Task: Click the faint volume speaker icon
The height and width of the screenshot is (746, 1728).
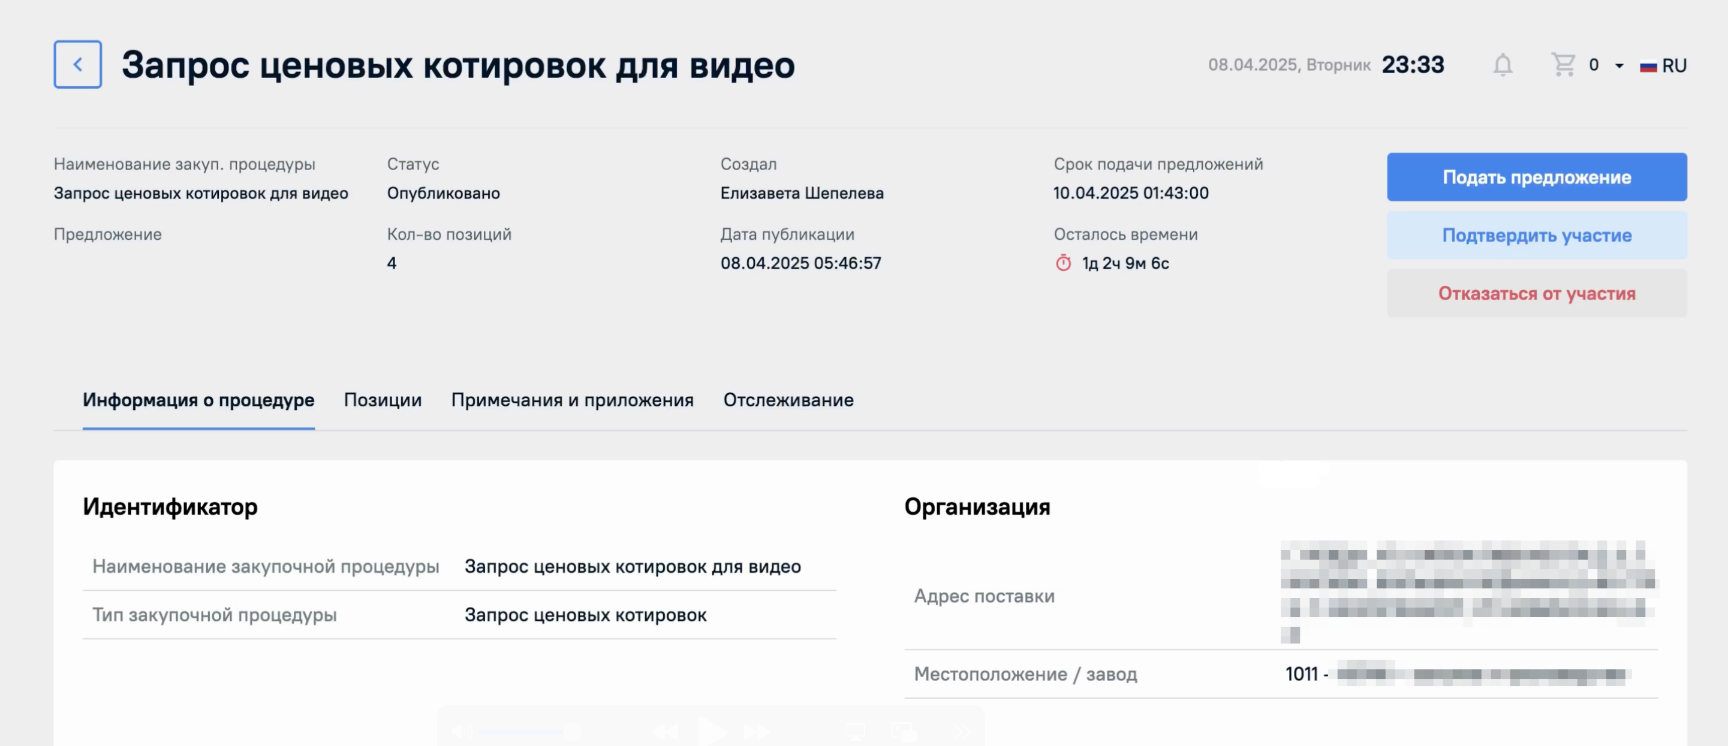Action: pyautogui.click(x=462, y=732)
